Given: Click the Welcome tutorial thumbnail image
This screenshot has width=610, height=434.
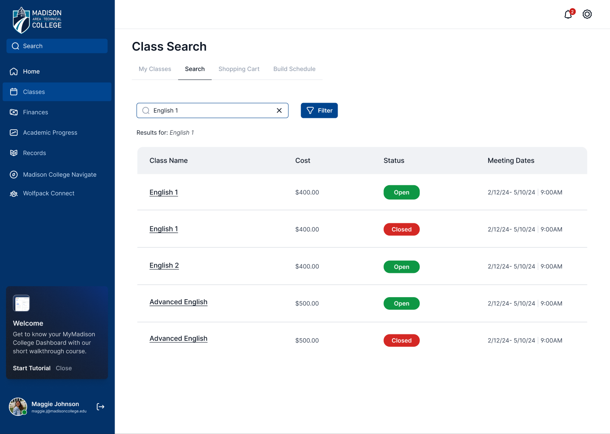Looking at the screenshot, I should click(x=21, y=303).
